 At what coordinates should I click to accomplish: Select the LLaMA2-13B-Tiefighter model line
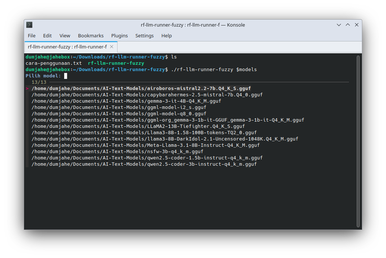click(x=138, y=126)
